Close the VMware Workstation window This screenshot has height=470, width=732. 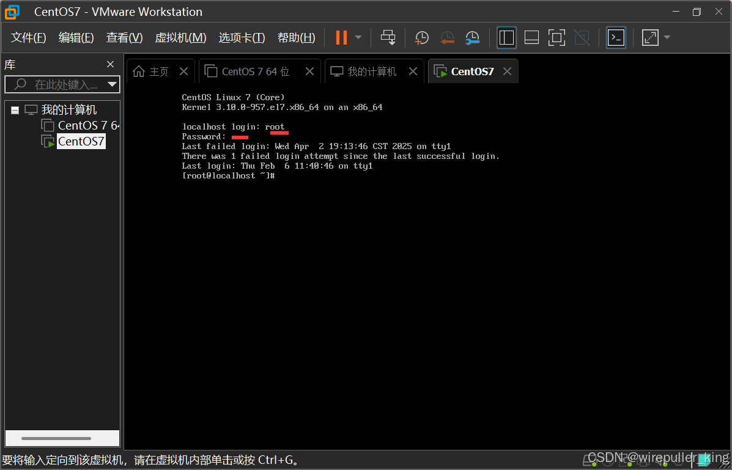tap(719, 12)
